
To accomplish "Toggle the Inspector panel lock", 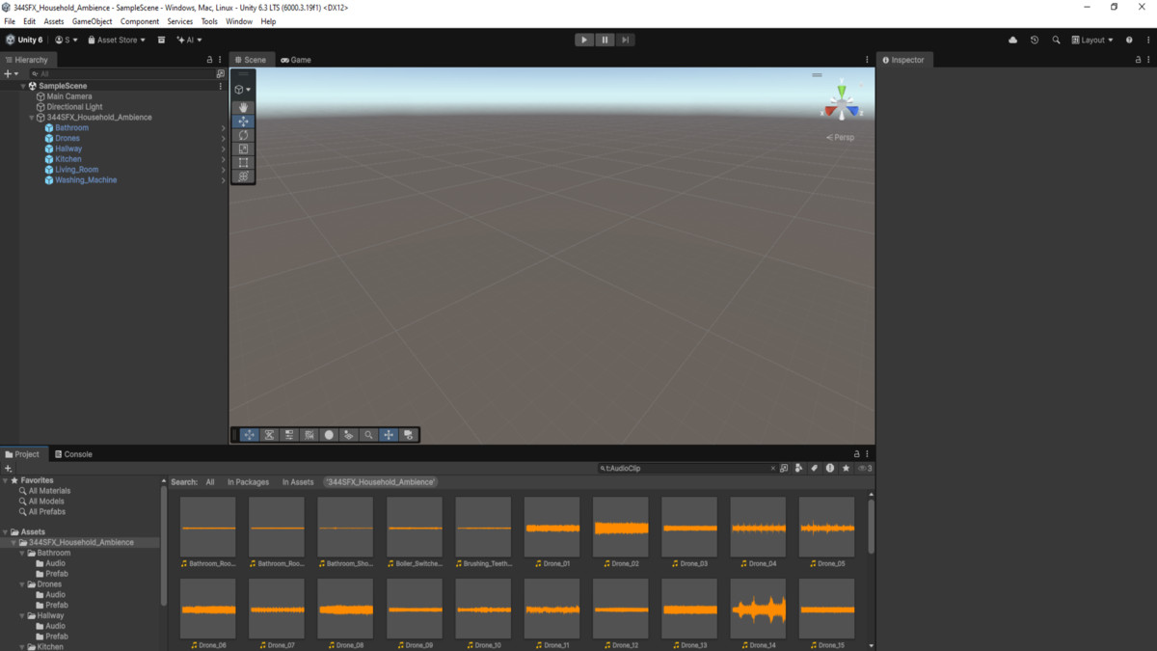I will (x=1138, y=60).
